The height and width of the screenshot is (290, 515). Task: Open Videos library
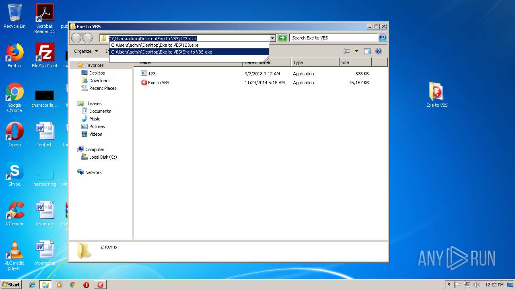[96, 134]
